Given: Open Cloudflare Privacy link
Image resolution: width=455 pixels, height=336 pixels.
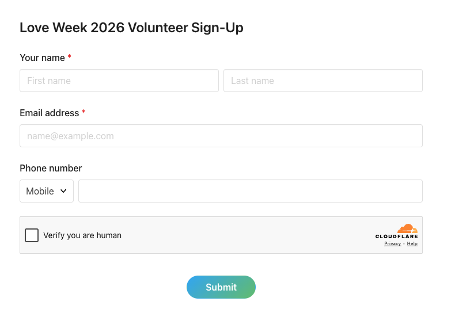Looking at the screenshot, I should [392, 244].
